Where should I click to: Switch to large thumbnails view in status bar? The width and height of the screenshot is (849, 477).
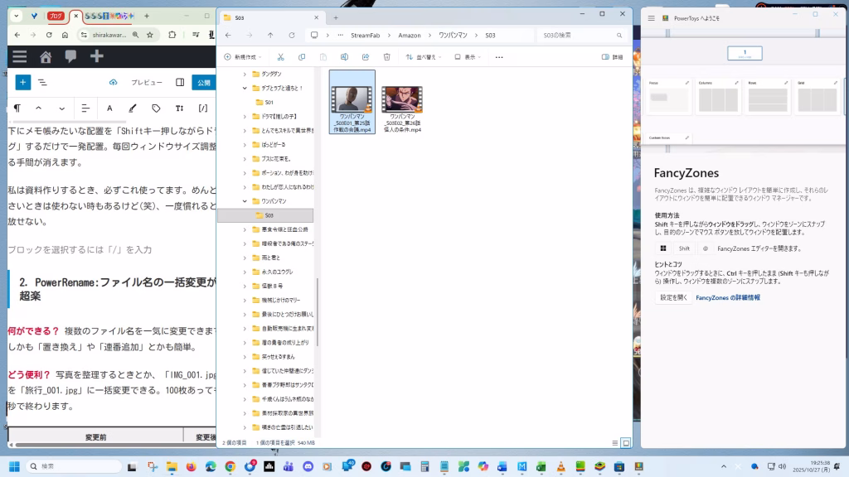tap(626, 442)
